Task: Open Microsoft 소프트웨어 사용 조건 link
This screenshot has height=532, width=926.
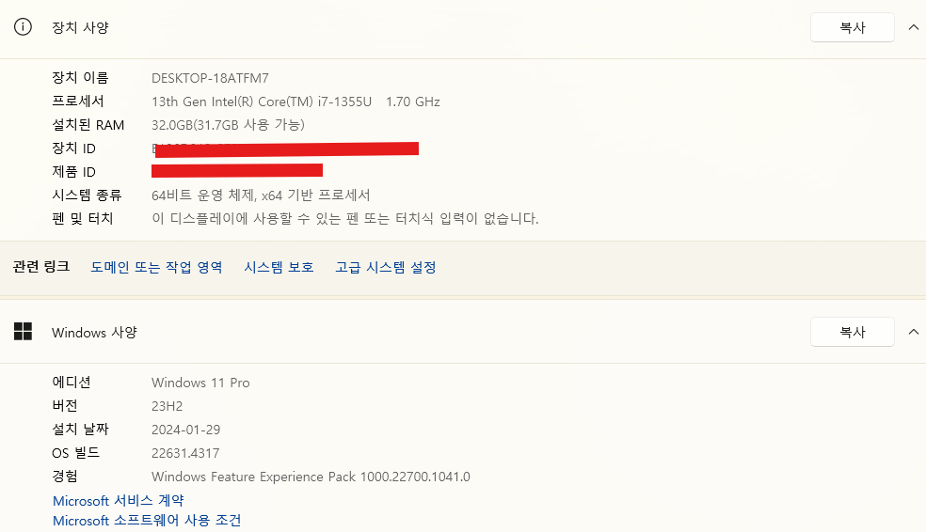Action: pos(147,521)
